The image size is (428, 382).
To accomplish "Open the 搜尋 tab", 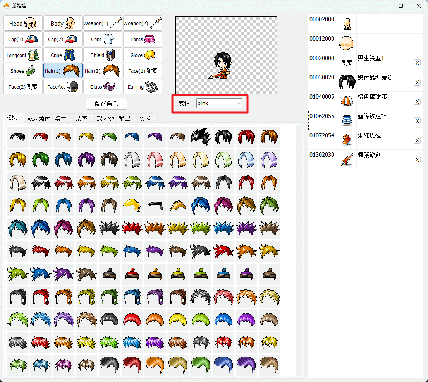I will coord(82,118).
